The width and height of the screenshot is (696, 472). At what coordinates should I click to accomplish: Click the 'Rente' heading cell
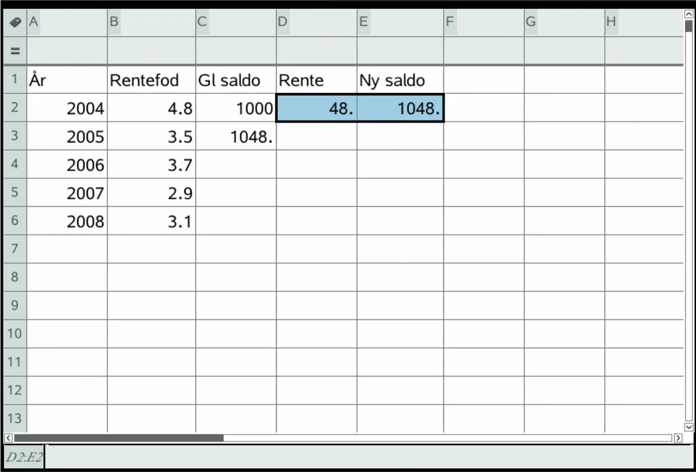click(317, 80)
